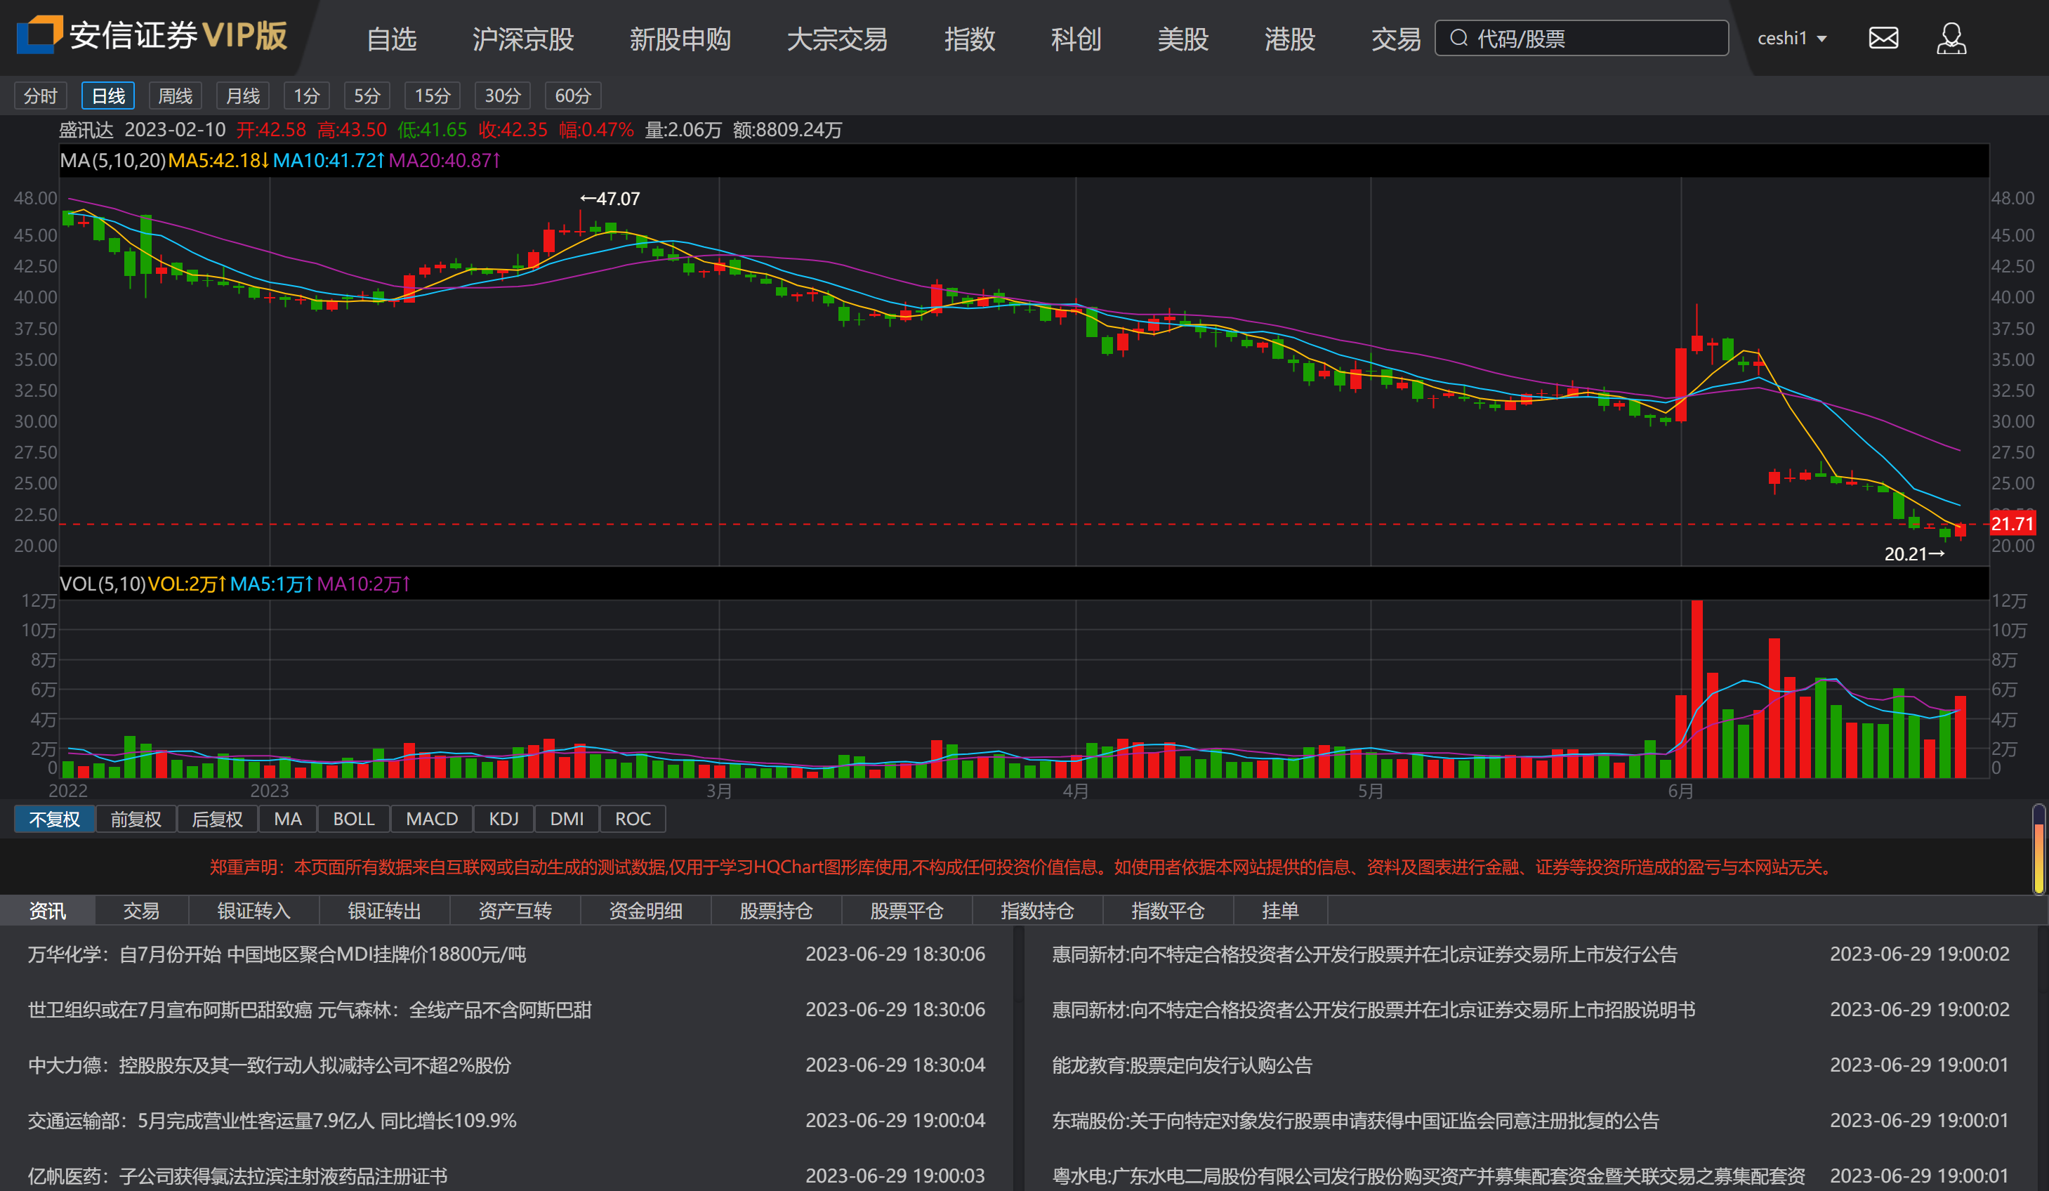Type in the 代码/股票 search field

[x=1594, y=38]
